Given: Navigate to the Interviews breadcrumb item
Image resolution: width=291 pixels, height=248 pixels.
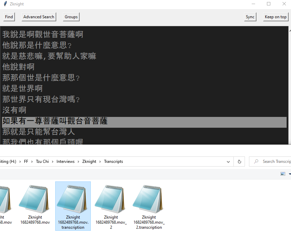Looking at the screenshot, I should coord(65,162).
